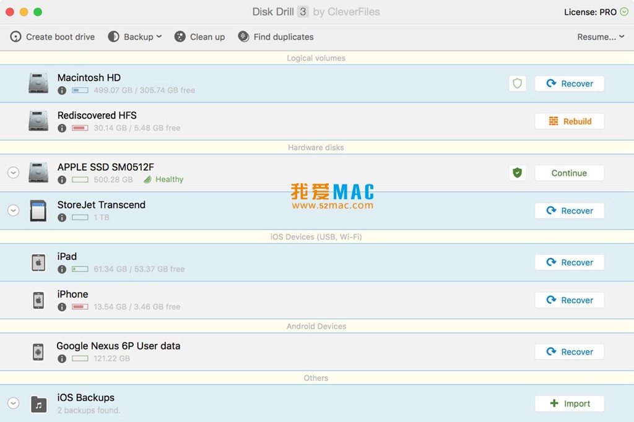
Task: Click Continue for APPLE SSD SM0512F
Action: (x=570, y=173)
